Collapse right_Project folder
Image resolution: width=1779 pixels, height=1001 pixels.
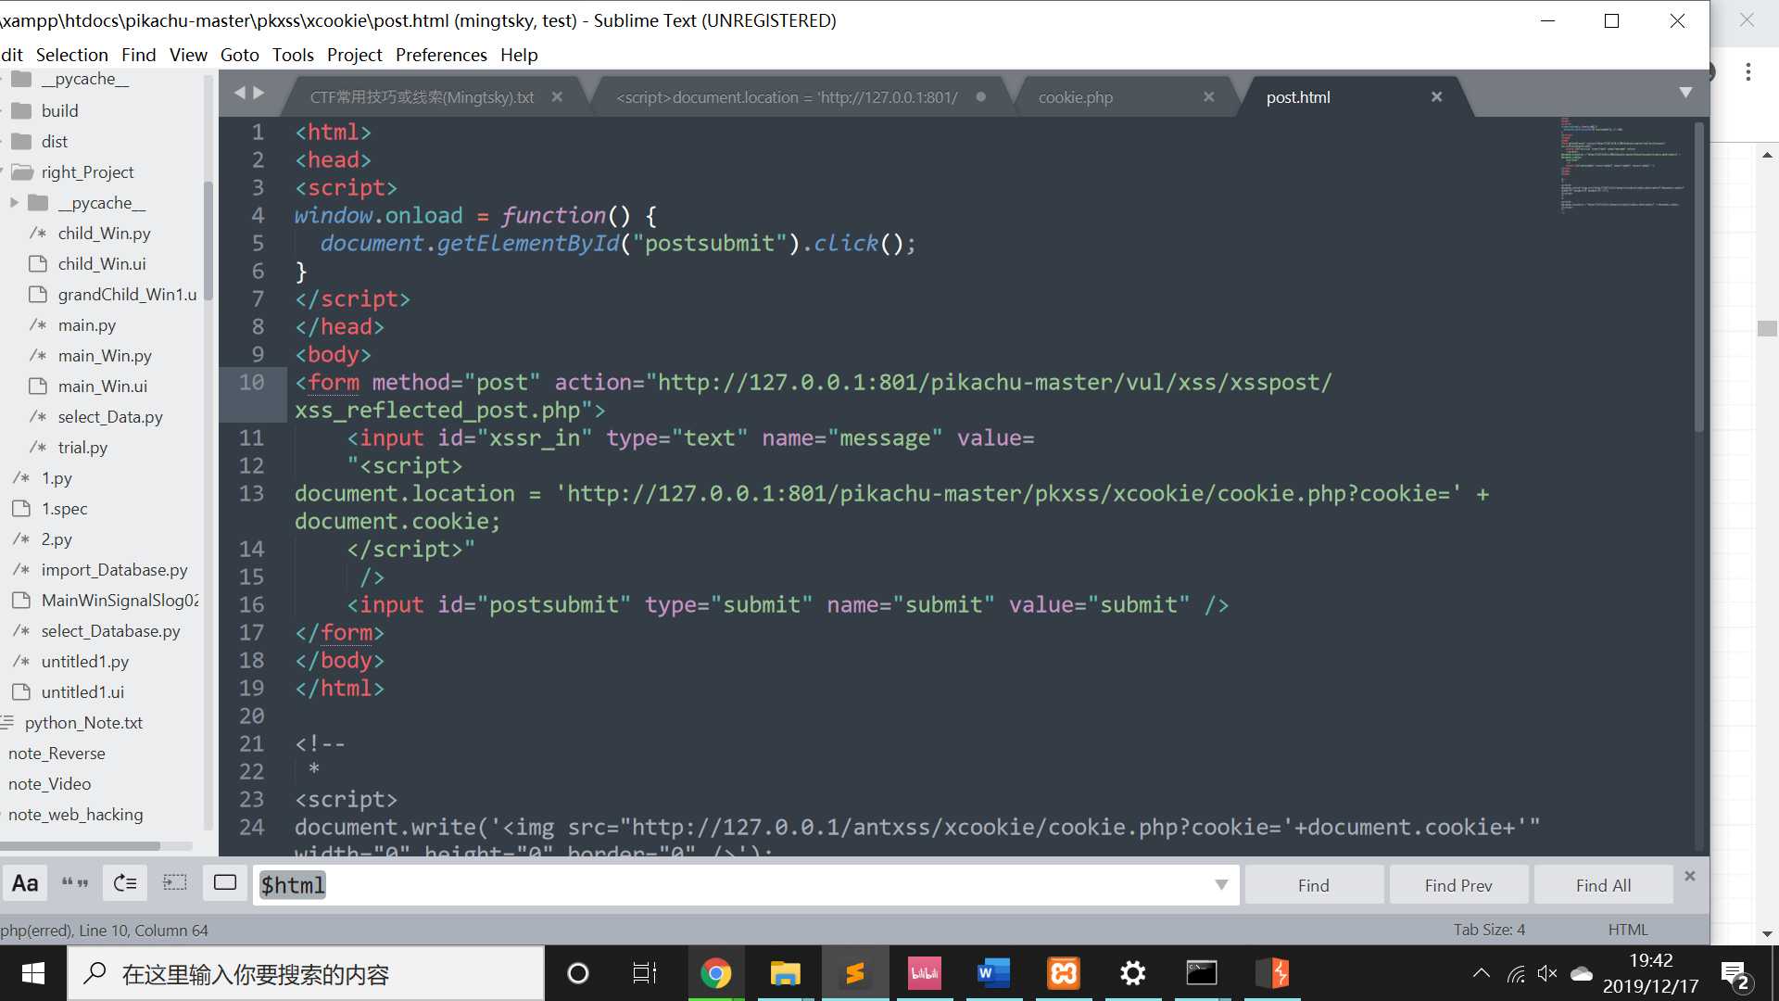click(x=87, y=171)
